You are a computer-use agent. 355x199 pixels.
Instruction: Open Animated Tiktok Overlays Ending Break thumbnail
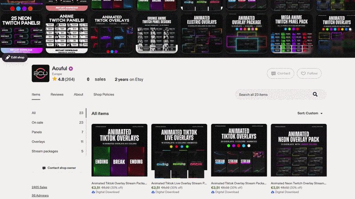(x=119, y=150)
